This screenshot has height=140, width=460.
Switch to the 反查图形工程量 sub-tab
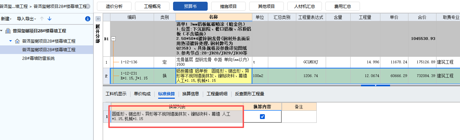tap(250, 94)
